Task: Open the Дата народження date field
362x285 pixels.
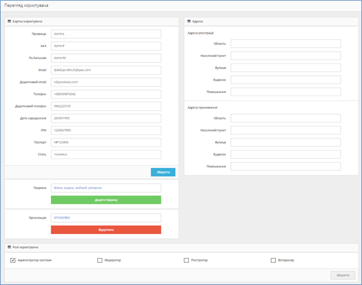Action: 106,119
